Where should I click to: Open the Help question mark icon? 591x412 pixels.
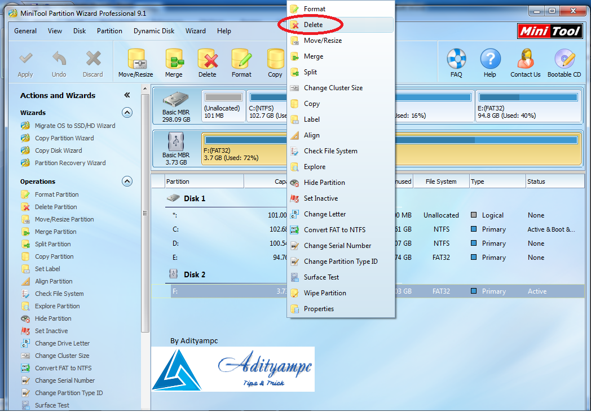coord(490,59)
